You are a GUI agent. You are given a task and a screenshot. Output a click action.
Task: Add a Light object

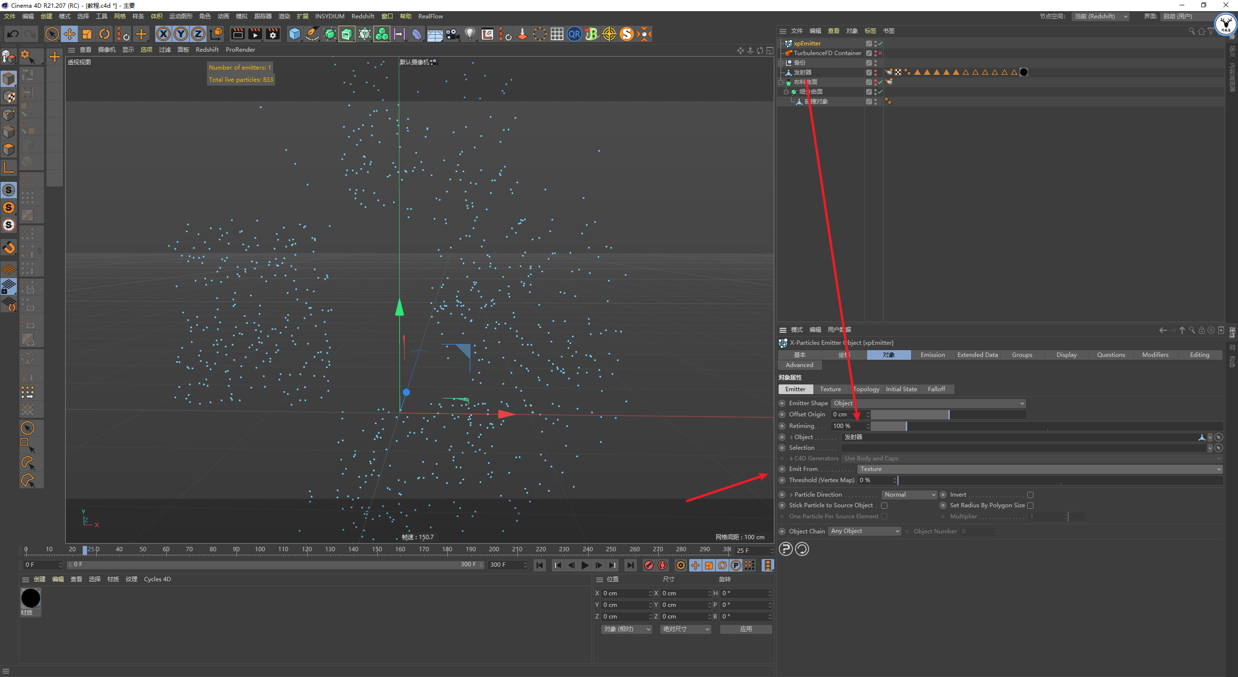(470, 34)
